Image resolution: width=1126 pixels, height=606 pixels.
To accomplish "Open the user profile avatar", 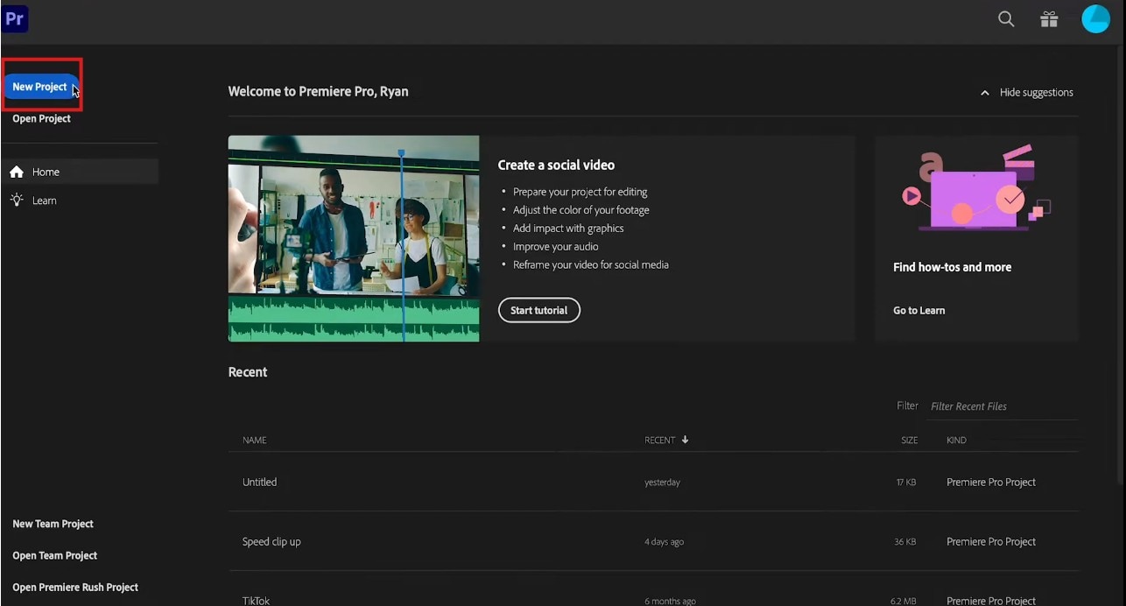I will [1095, 19].
